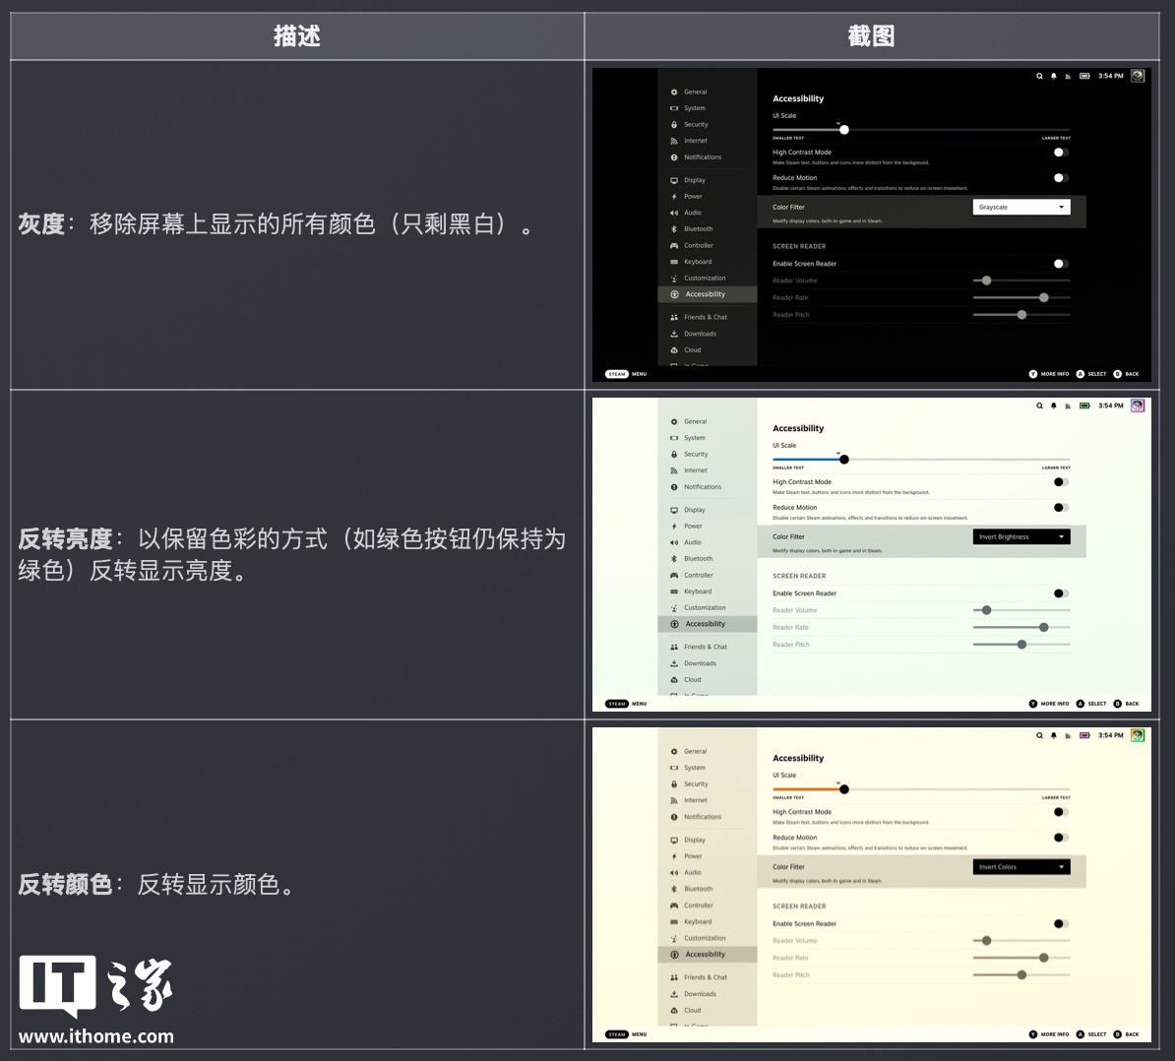Click MORE INFO in Invert Brightness screenshot
Viewport: 1175px width, 1061px height.
(1049, 704)
